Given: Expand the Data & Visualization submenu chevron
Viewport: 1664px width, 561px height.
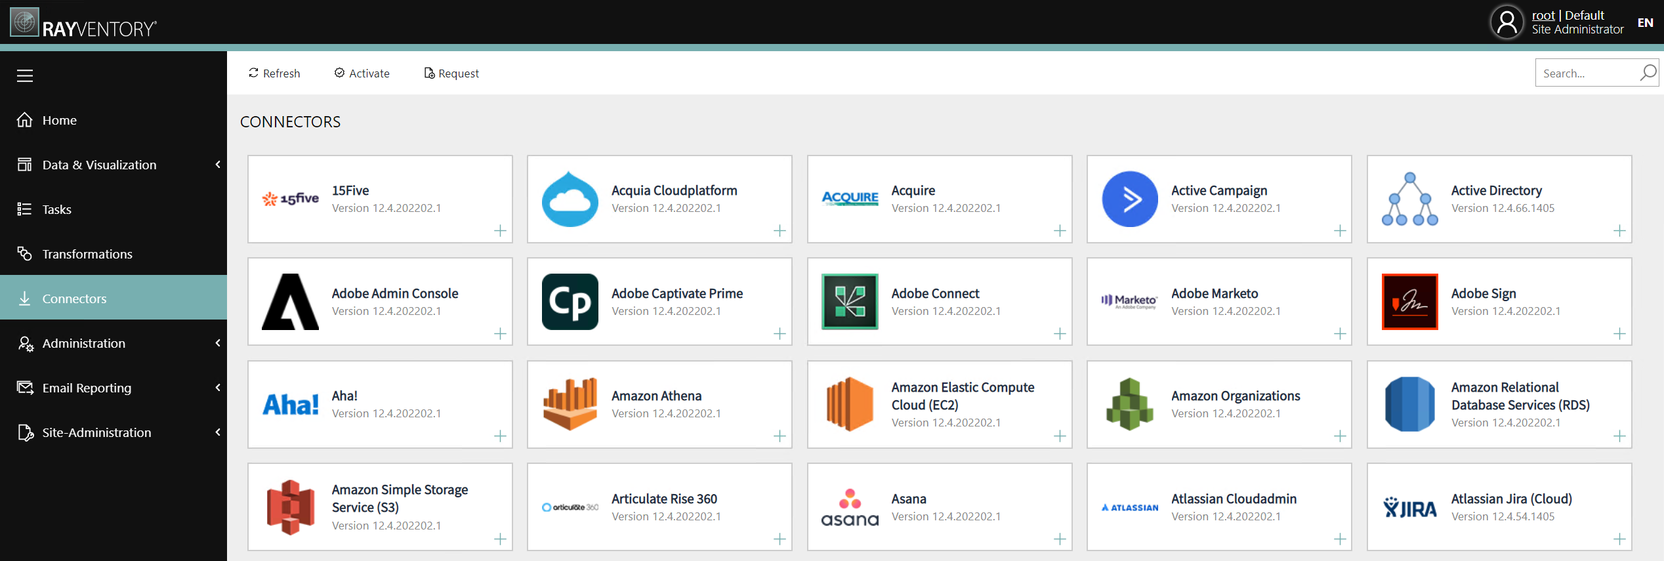Looking at the screenshot, I should (218, 165).
